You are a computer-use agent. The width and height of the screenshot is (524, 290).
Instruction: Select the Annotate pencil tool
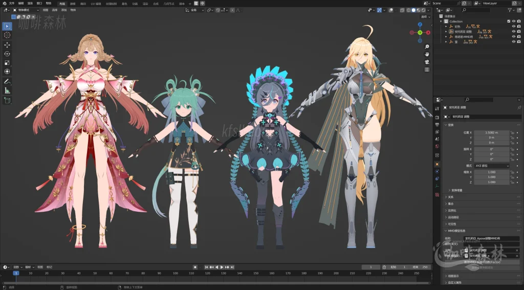point(7,81)
